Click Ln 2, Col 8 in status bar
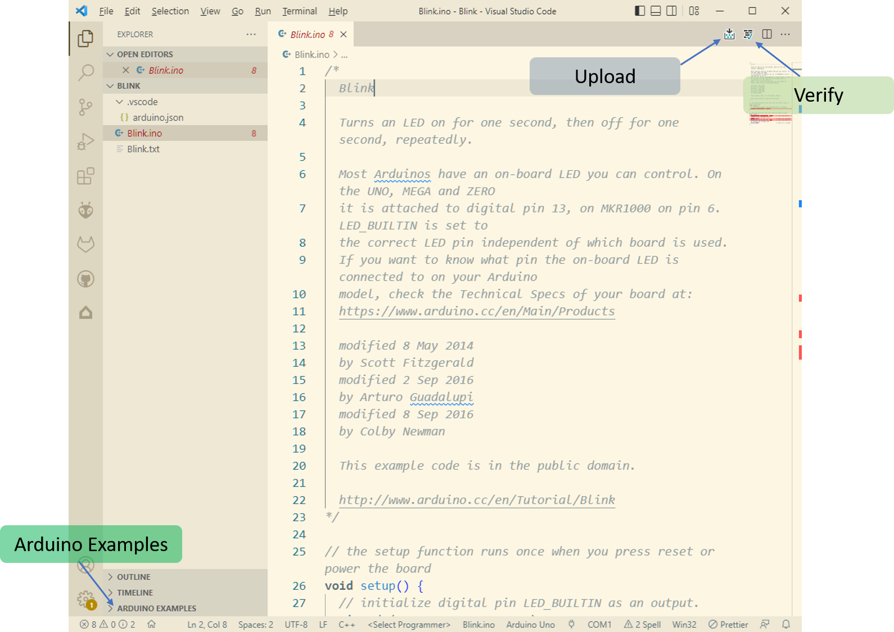The height and width of the screenshot is (632, 894). click(x=207, y=624)
